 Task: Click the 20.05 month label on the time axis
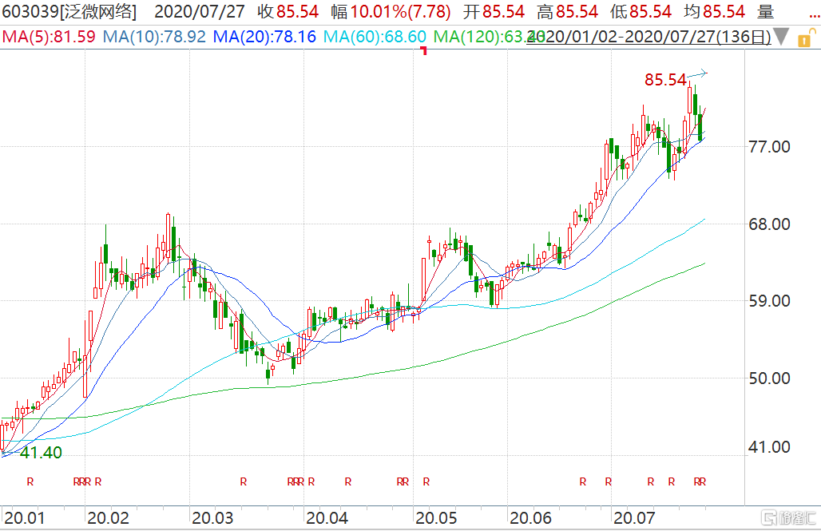[x=435, y=518]
